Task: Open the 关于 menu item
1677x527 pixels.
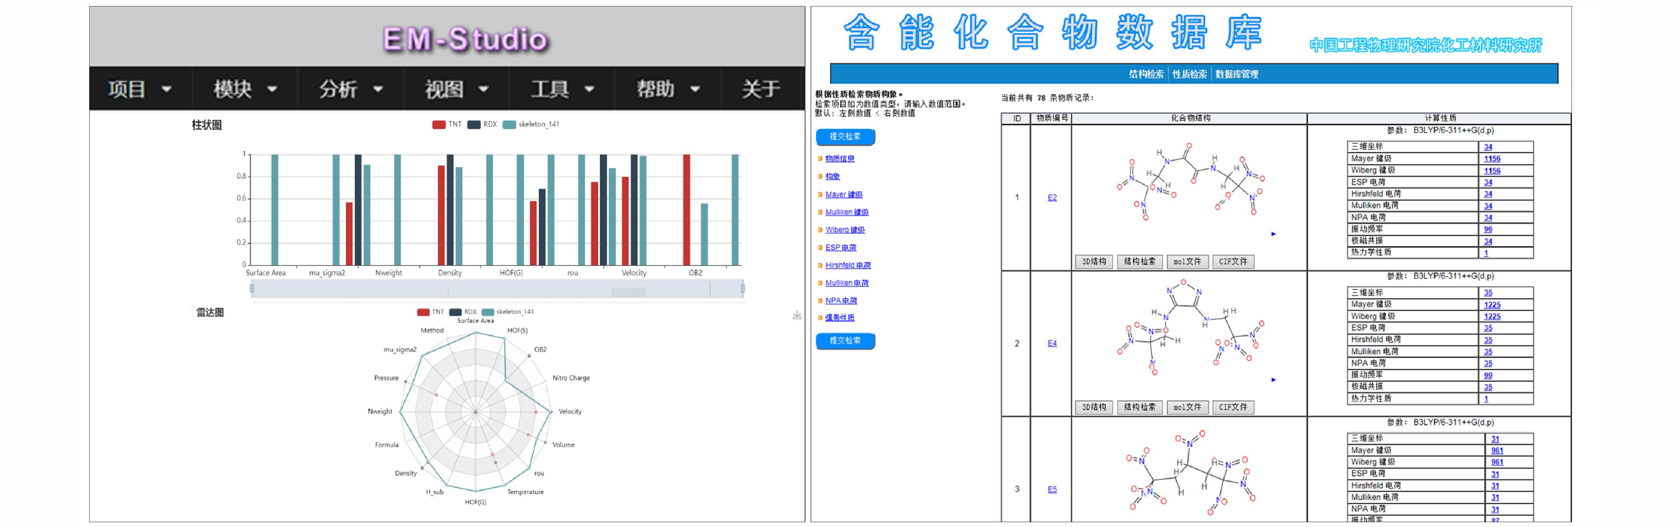Action: 761,88
